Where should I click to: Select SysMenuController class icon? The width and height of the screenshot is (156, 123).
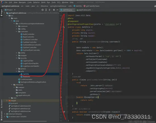pos(22,40)
